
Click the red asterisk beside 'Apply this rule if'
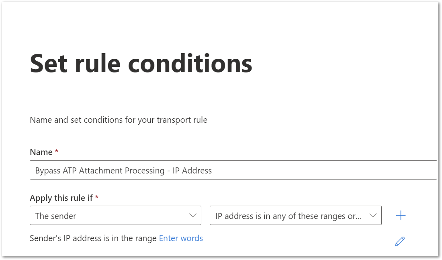(x=97, y=197)
